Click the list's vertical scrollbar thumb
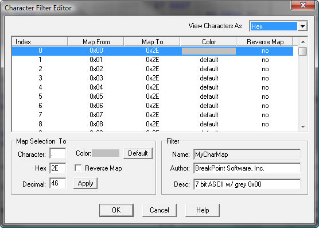This screenshot has height=228, width=319. [303, 51]
